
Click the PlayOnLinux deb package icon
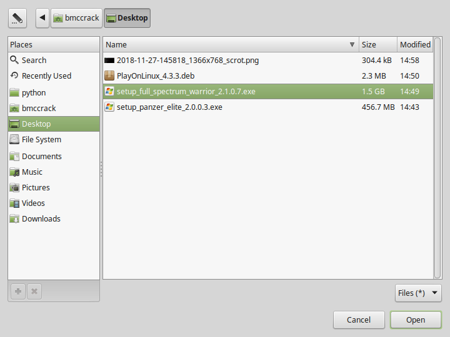109,76
